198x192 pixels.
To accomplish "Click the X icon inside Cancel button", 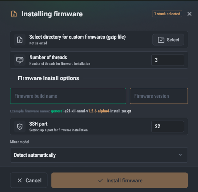I will point(20,180).
